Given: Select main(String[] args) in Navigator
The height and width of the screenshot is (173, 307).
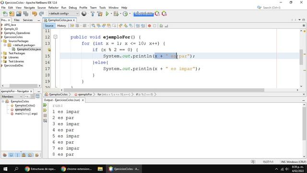Looking at the screenshot, I should (26, 113).
